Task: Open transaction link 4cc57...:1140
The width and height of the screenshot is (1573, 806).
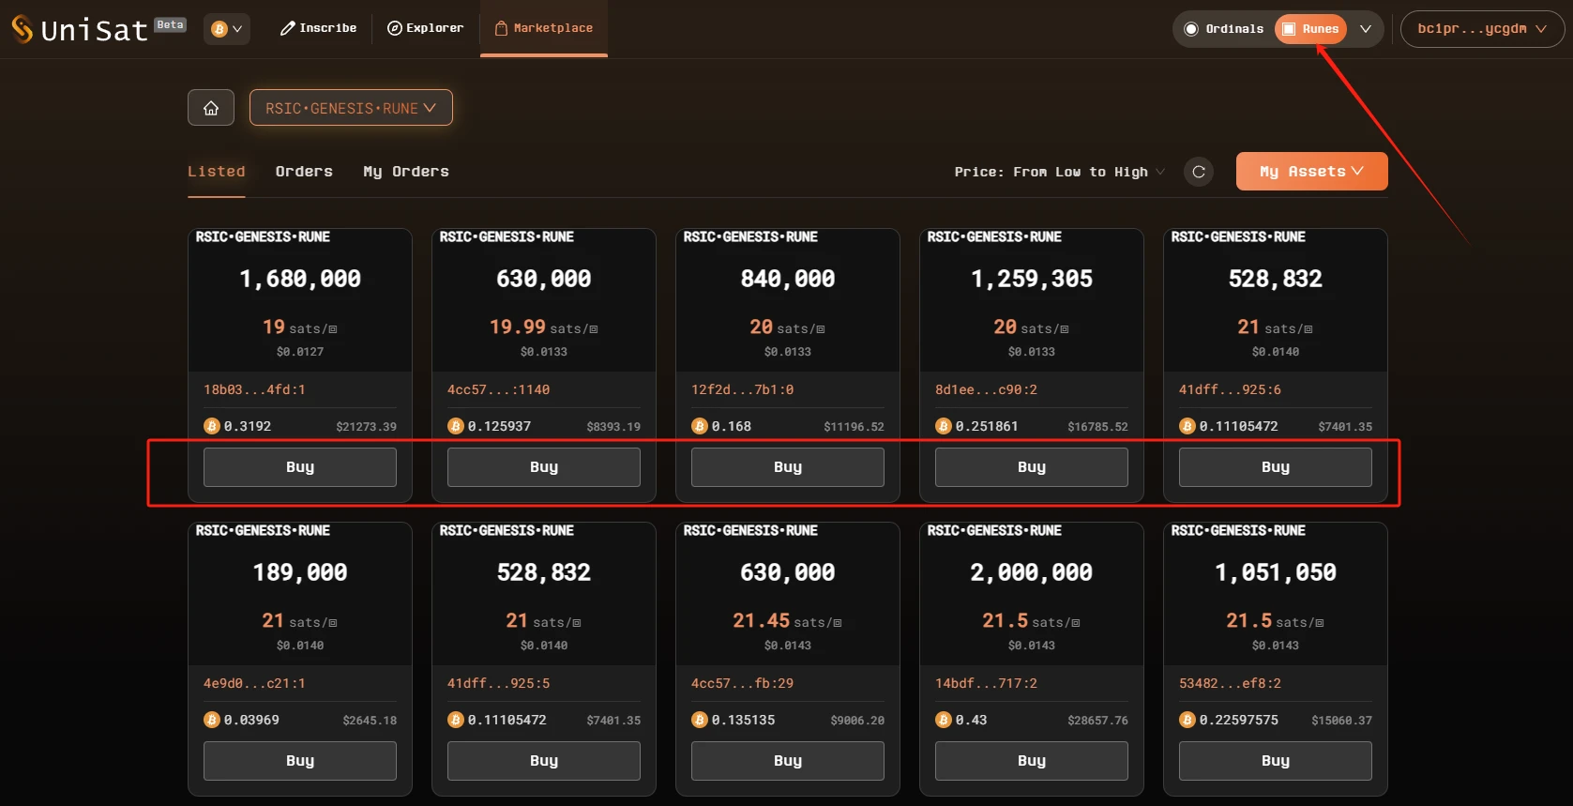Action: [x=498, y=389]
